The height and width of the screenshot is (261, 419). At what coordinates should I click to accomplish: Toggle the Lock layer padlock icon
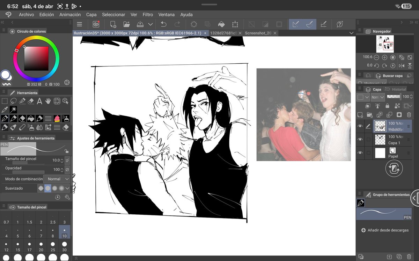point(387,106)
